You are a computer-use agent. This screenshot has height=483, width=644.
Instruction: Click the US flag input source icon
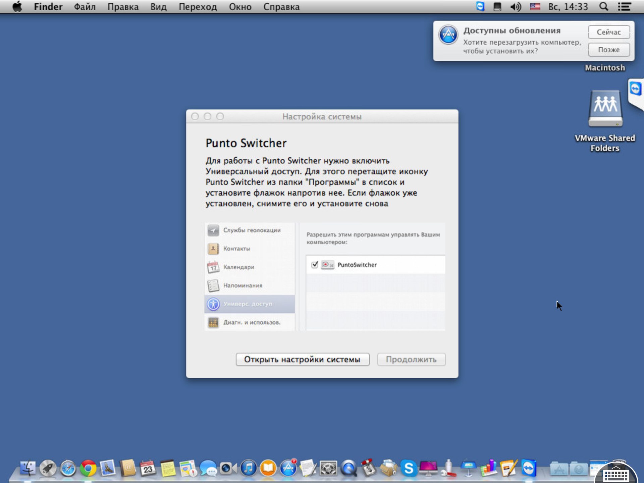tap(535, 7)
